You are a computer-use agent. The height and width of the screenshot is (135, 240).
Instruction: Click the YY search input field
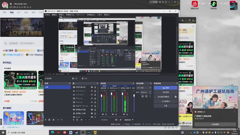pos(23,43)
